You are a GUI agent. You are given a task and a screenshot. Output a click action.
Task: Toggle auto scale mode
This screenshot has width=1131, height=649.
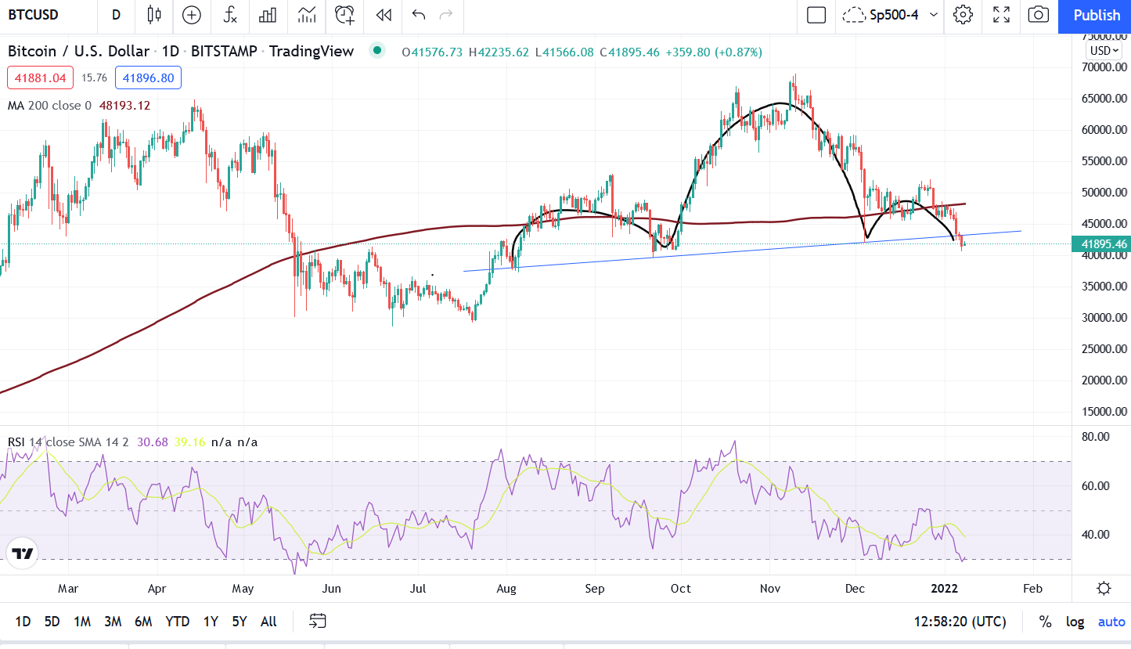pos(1111,622)
